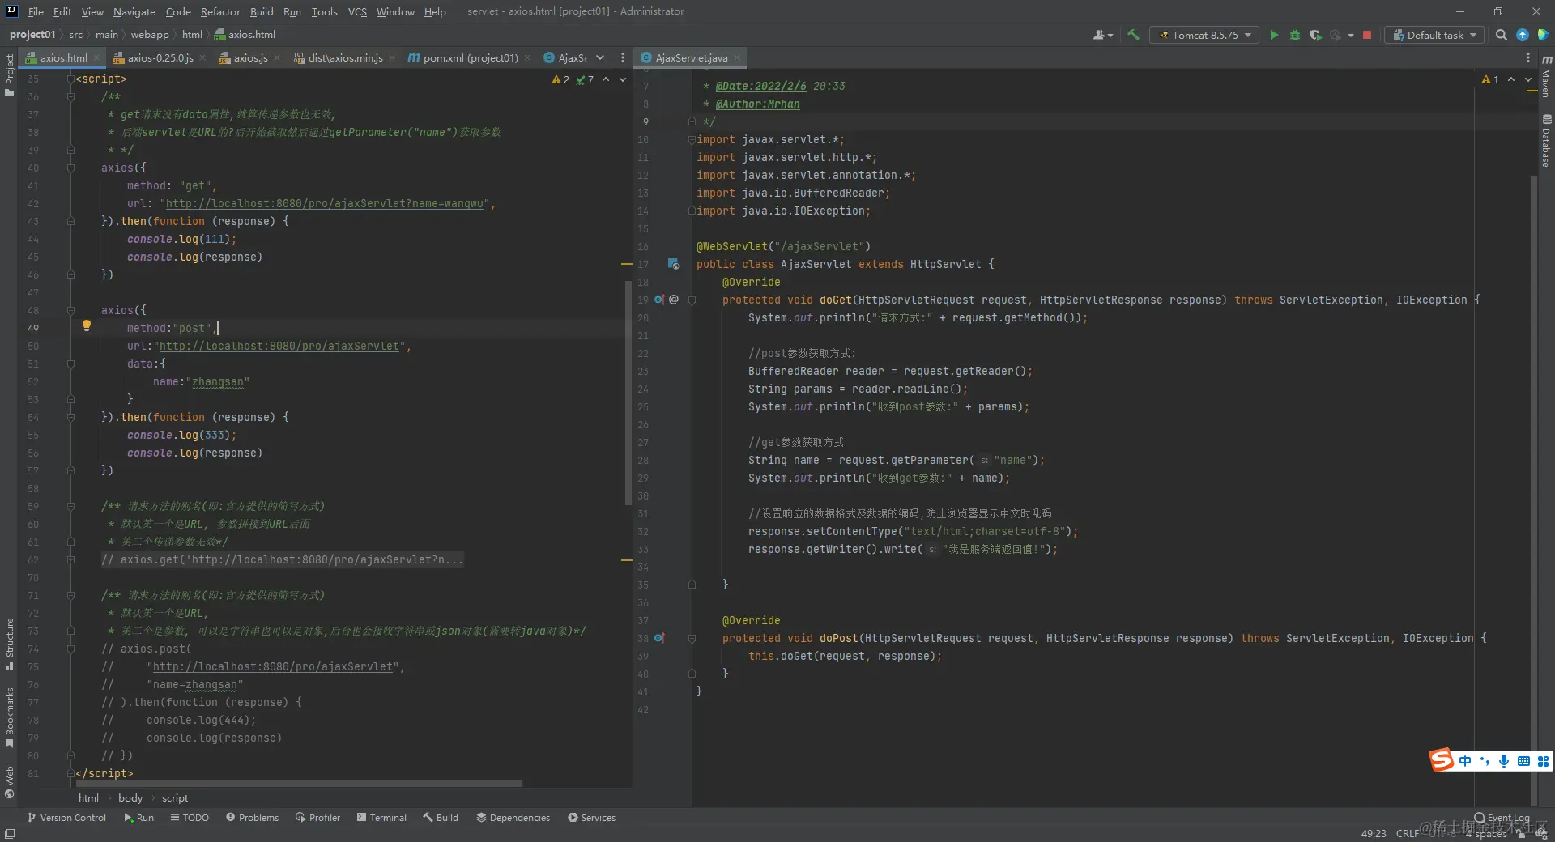Click the left editor horizontal scrollbar

(x=300, y=784)
